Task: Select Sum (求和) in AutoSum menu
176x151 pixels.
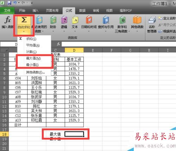Action: tap(34, 39)
